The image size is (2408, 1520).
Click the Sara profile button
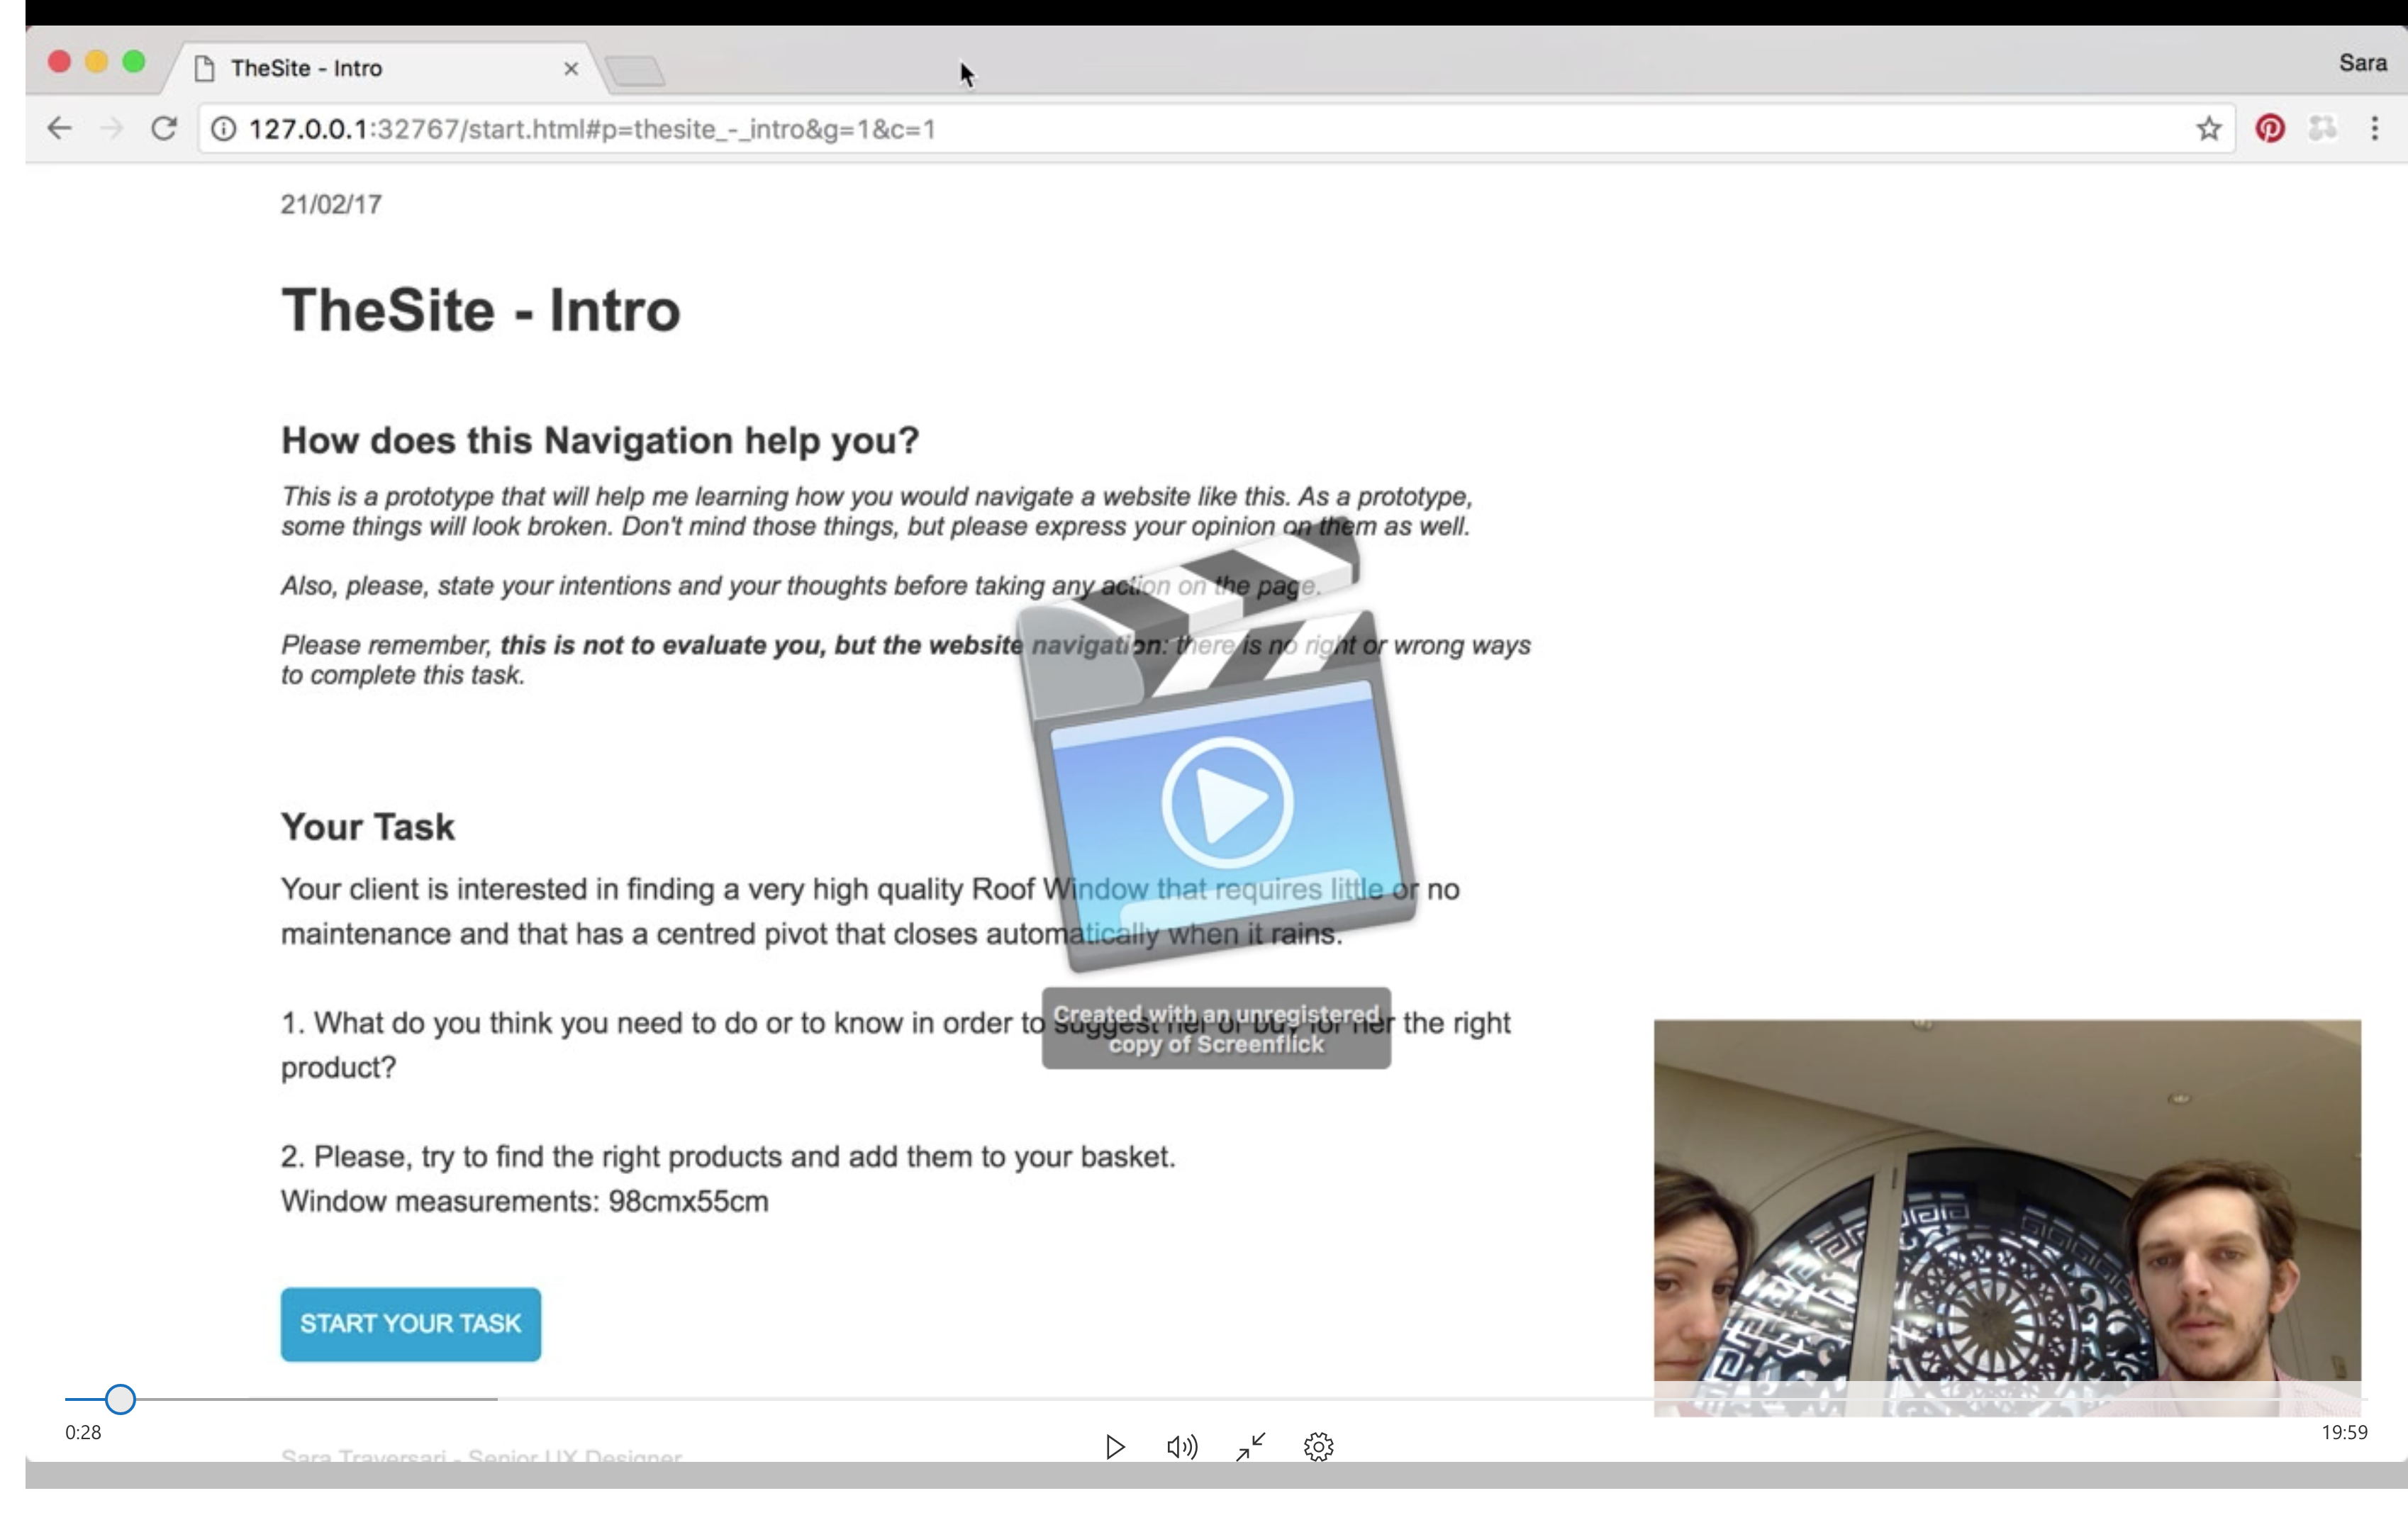tap(2363, 63)
